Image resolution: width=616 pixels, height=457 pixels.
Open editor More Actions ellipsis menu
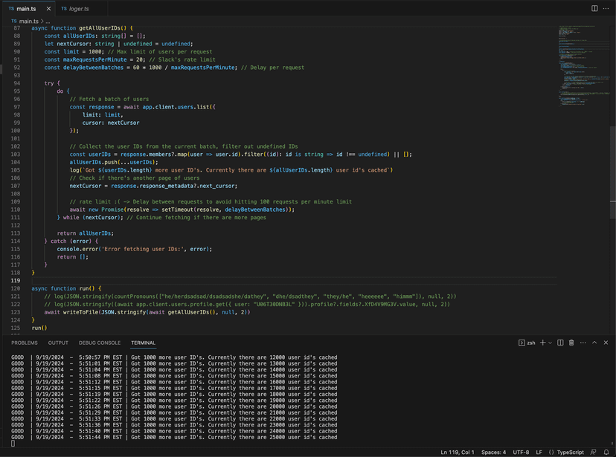(x=606, y=8)
